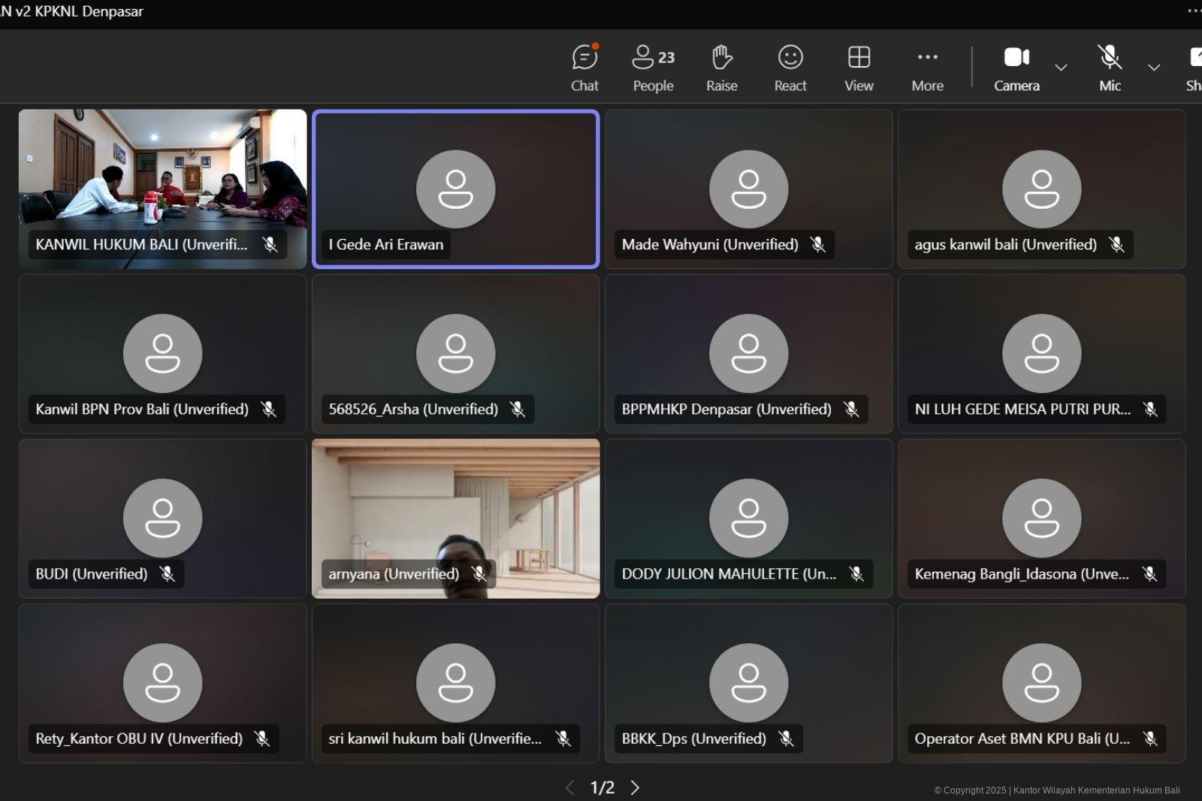Open the More options menu
Image resolution: width=1202 pixels, height=801 pixels.
[927, 68]
